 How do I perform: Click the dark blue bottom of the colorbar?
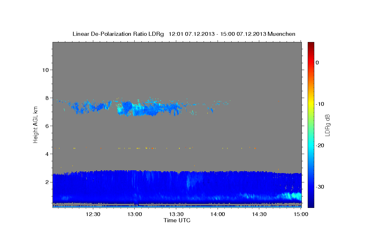pos(311,204)
